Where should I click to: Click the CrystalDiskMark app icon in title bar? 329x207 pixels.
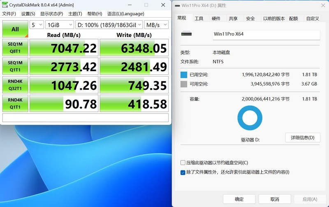pos(5,5)
